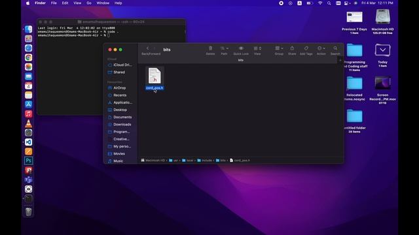Click the usr folder in path bar

click(x=173, y=161)
